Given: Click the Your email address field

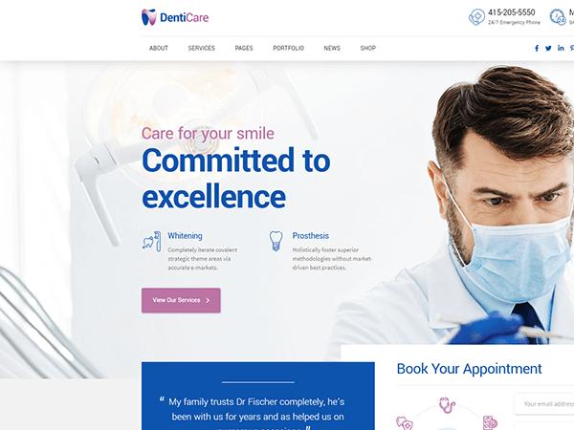Looking at the screenshot, I should coord(544,404).
